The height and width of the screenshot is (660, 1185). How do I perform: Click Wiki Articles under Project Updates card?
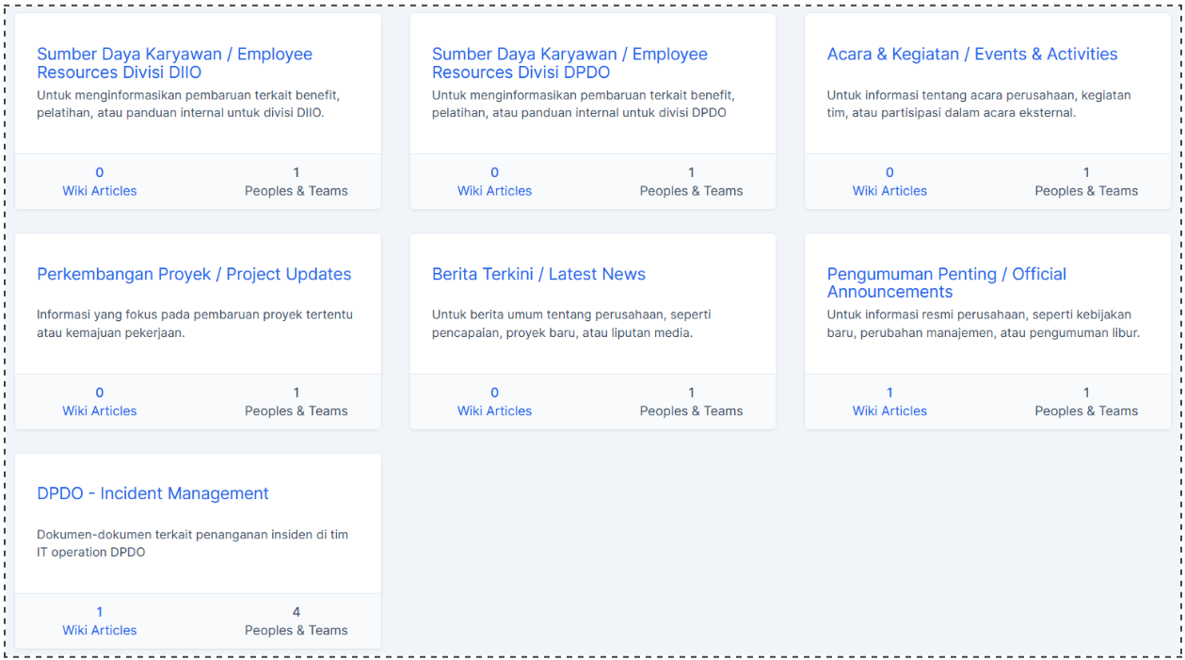(x=100, y=411)
